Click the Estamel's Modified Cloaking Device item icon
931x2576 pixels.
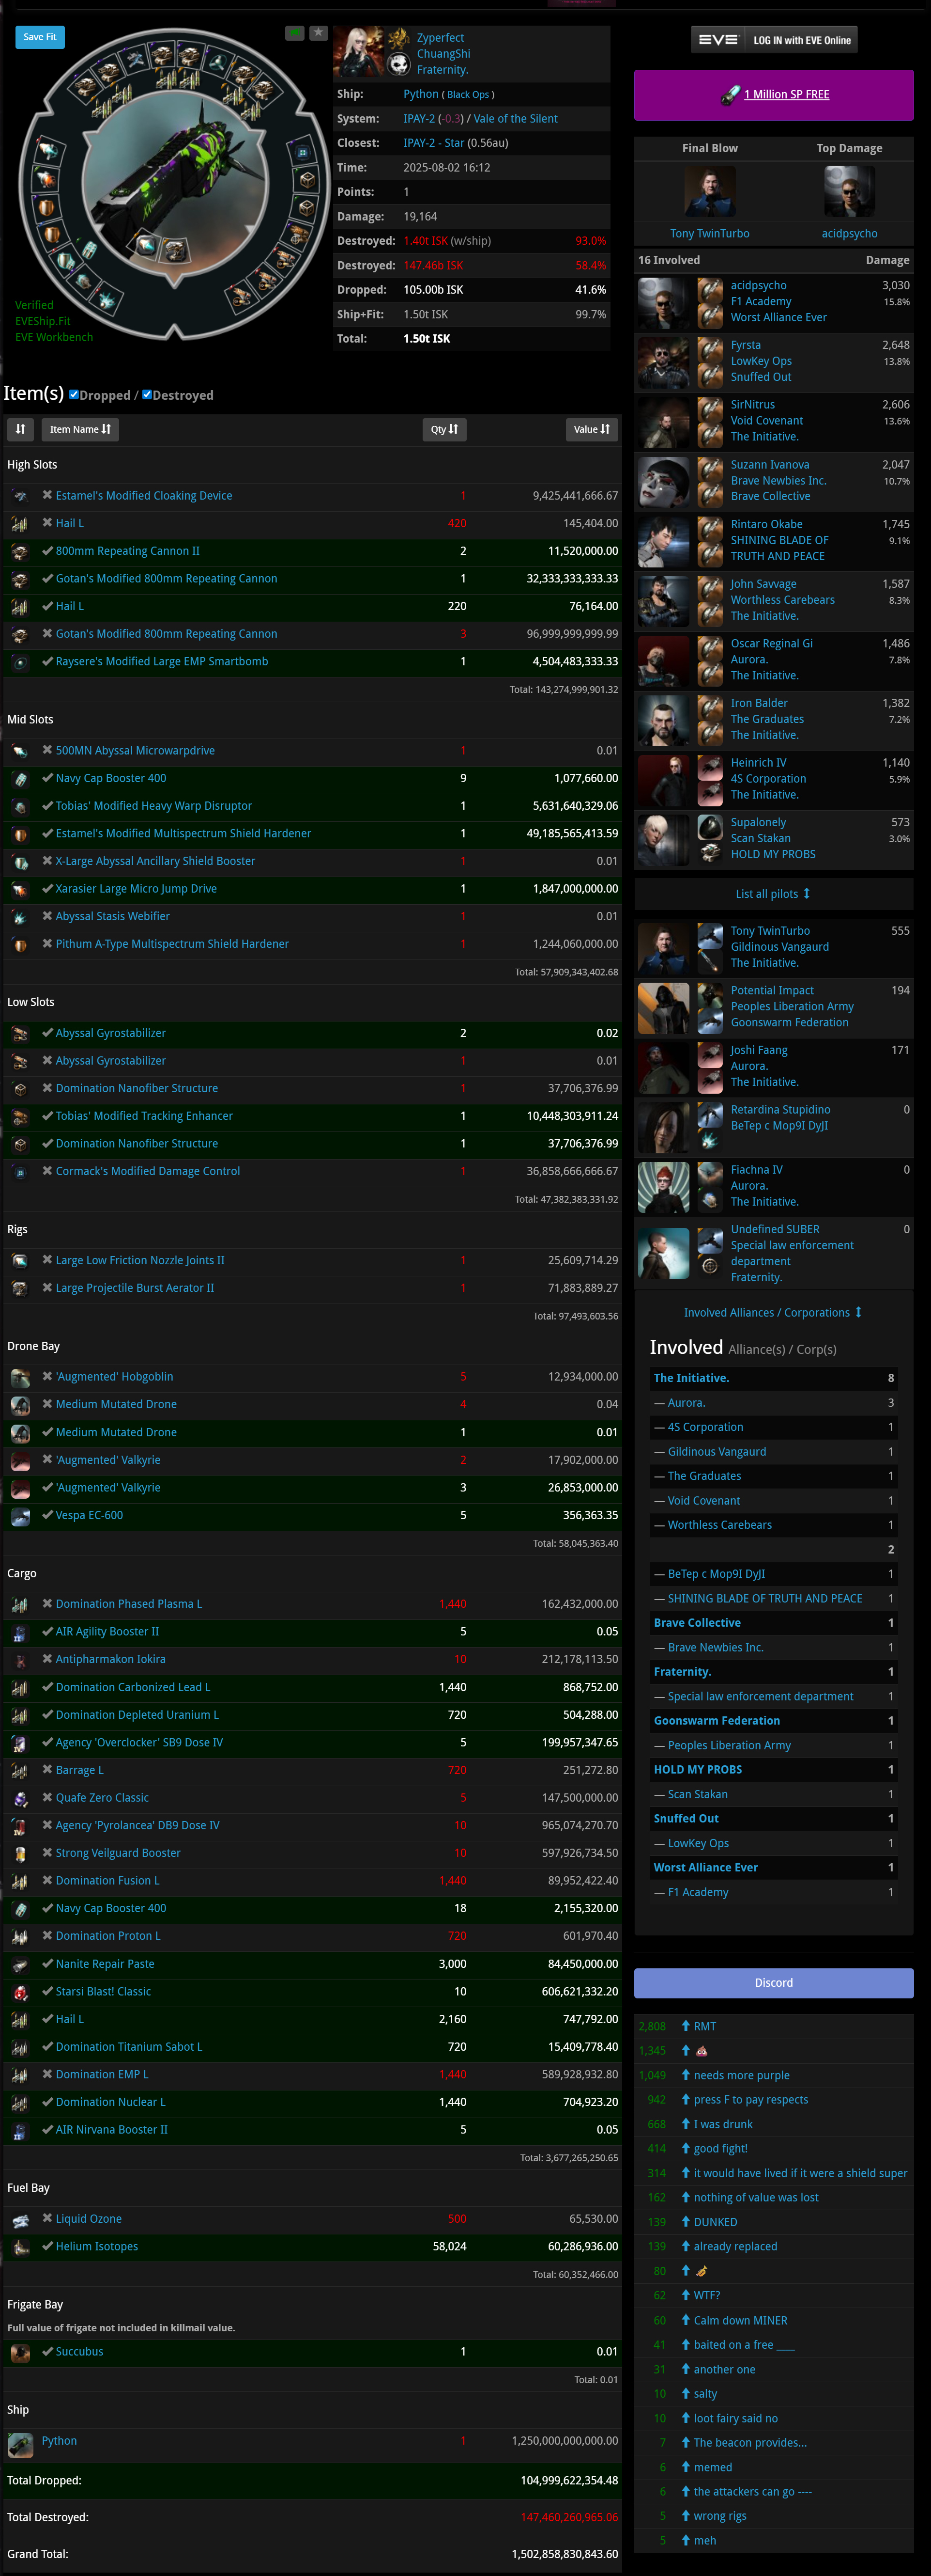pyautogui.click(x=20, y=496)
